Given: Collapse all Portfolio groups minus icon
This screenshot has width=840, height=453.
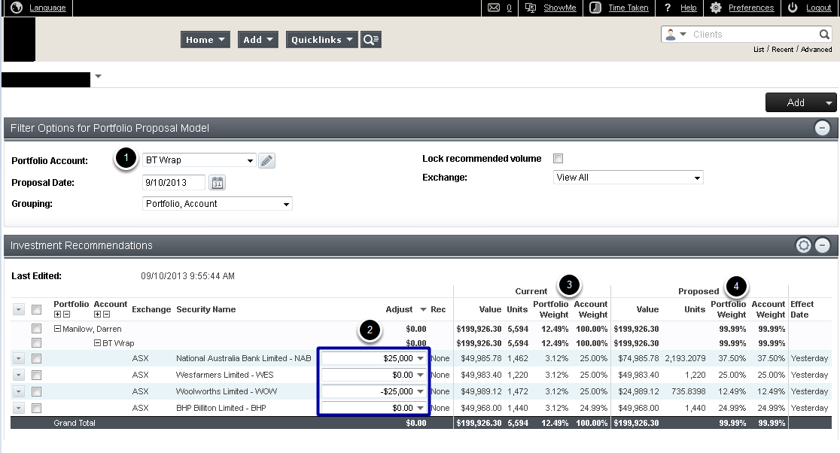Looking at the screenshot, I should click(66, 315).
